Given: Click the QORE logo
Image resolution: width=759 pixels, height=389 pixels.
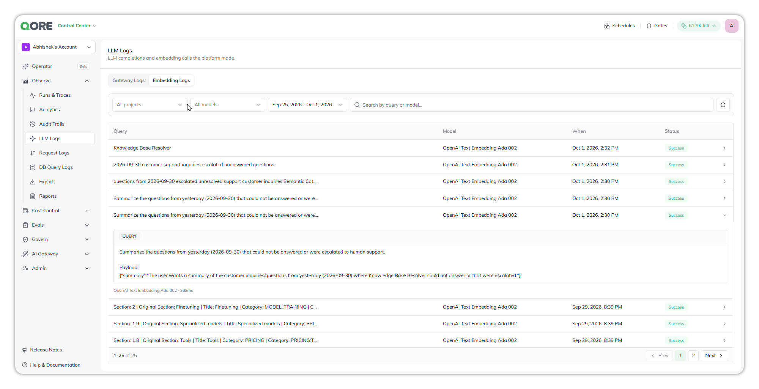Looking at the screenshot, I should 36,26.
